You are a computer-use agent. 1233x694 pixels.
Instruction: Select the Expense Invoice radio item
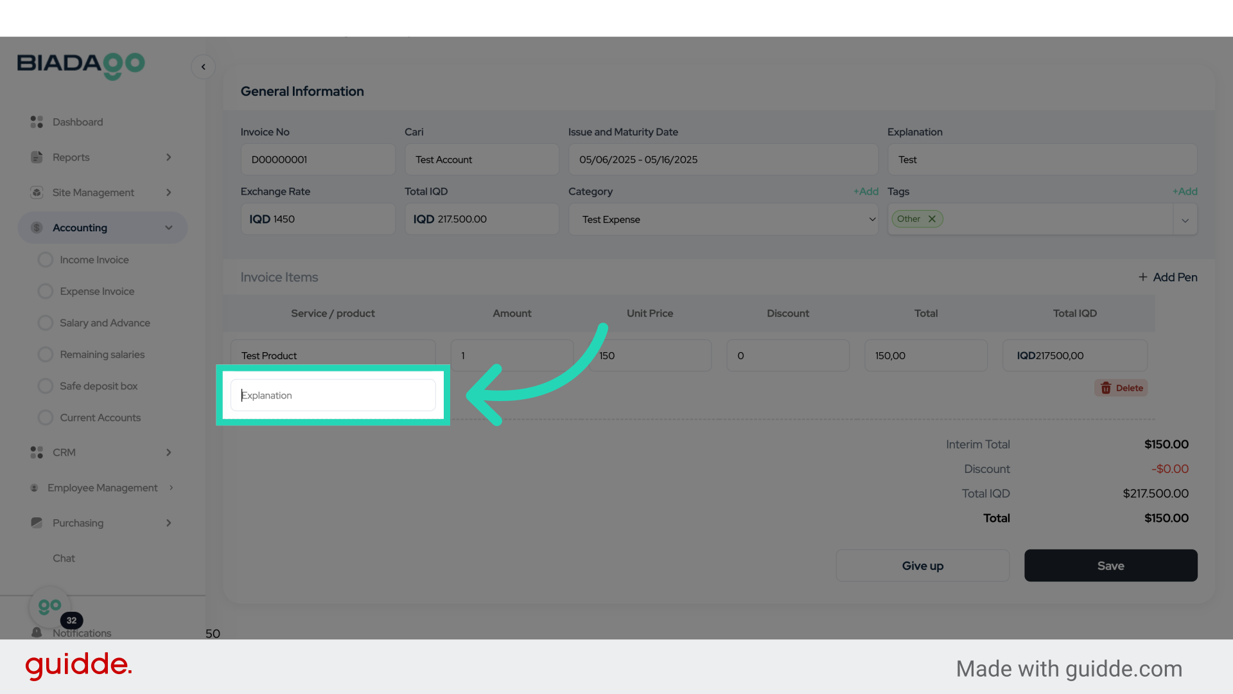[46, 291]
